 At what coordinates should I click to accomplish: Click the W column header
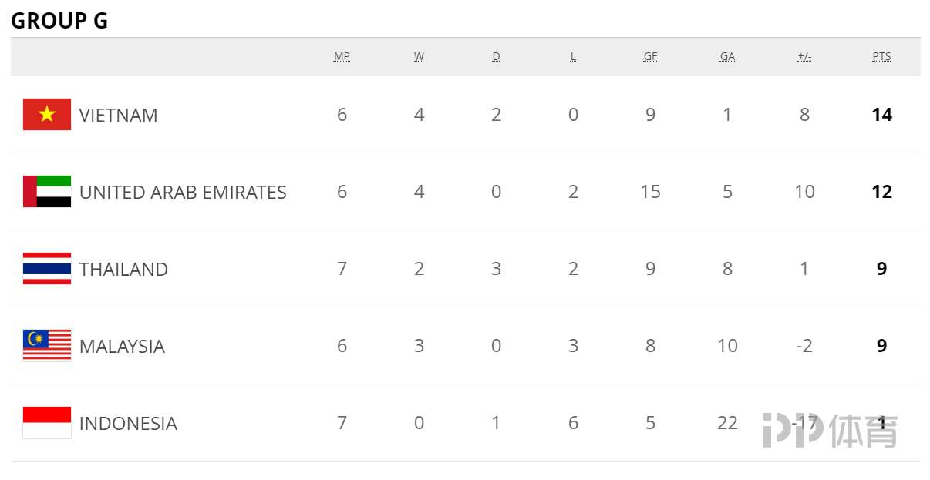pos(419,57)
